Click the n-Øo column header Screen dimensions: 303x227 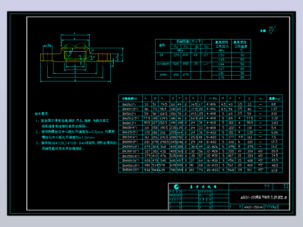(213, 98)
